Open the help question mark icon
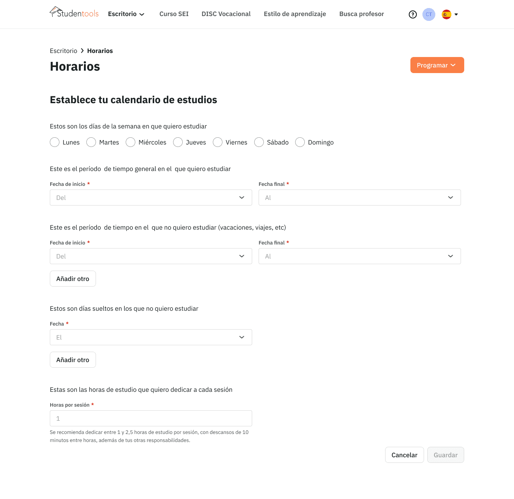 [413, 14]
